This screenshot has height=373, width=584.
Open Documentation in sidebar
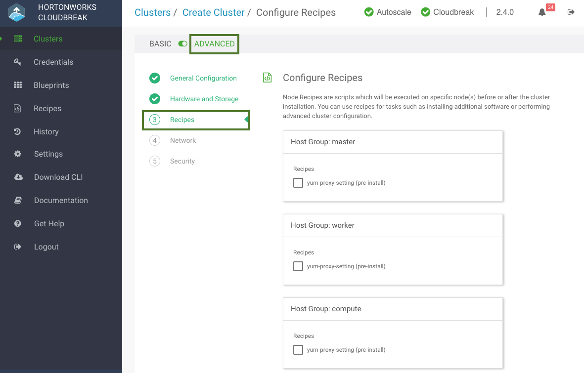tap(61, 200)
